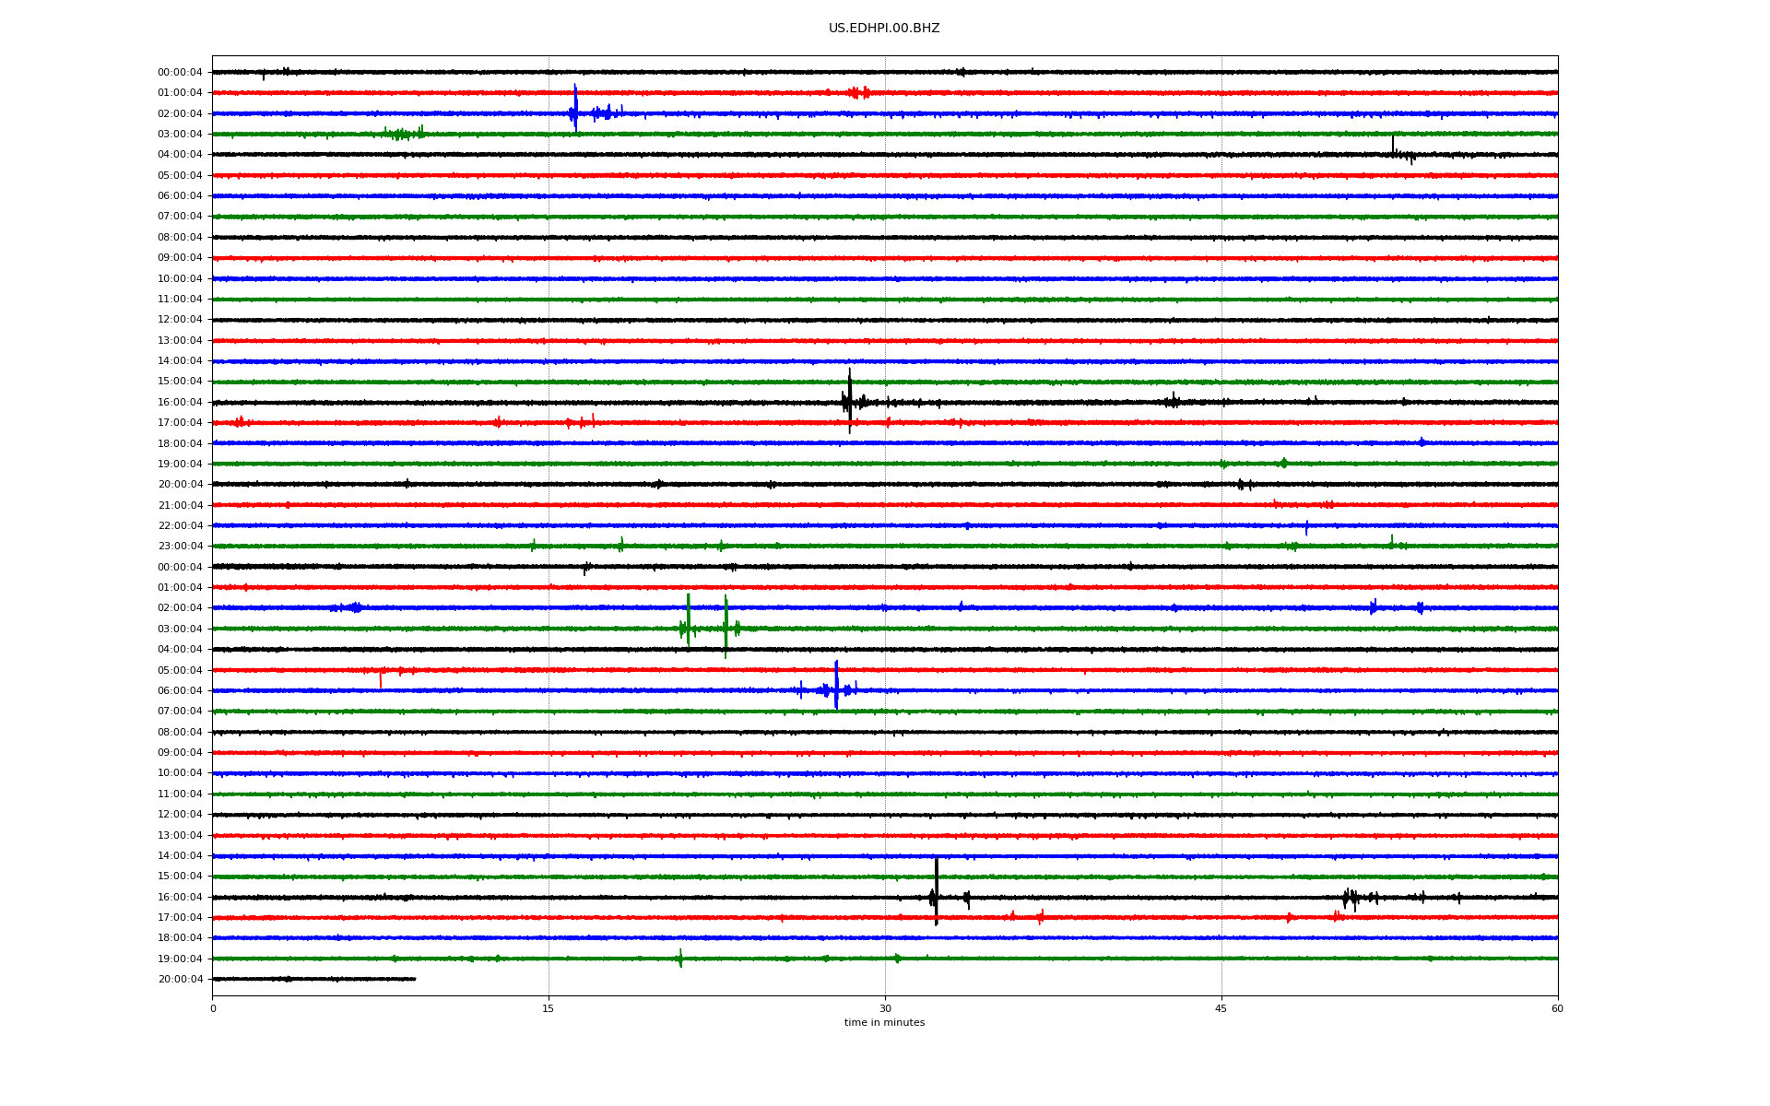Click the x-axis tick label 60

point(1557,1008)
